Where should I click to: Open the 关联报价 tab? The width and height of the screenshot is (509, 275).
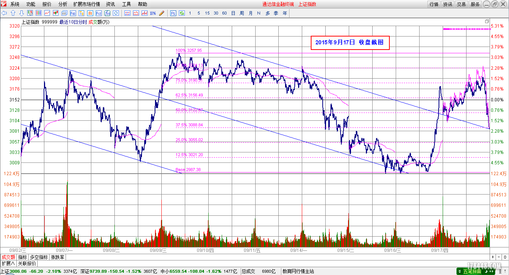click(27, 263)
